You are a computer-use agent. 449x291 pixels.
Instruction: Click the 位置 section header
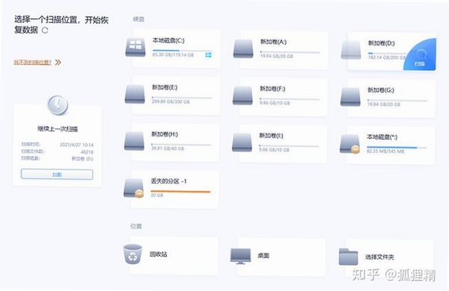tap(136, 226)
